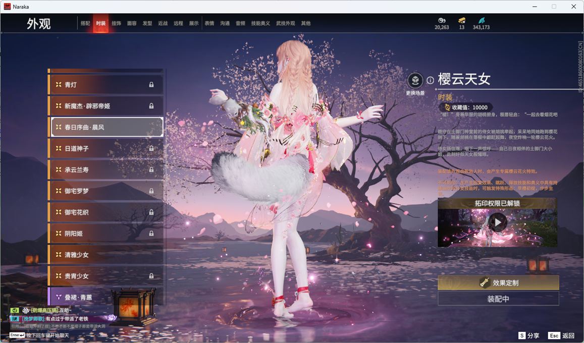Select the 叠裙·青葱 outfit name
The height and width of the screenshot is (343, 584).
[78, 297]
